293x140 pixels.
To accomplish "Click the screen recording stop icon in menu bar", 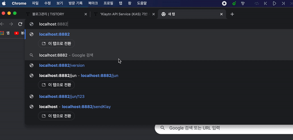I will [224, 3].
